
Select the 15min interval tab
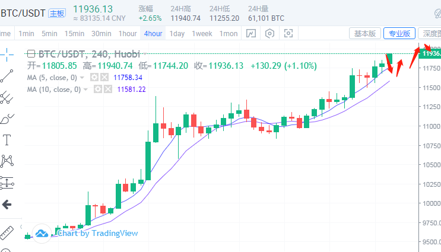74,34
